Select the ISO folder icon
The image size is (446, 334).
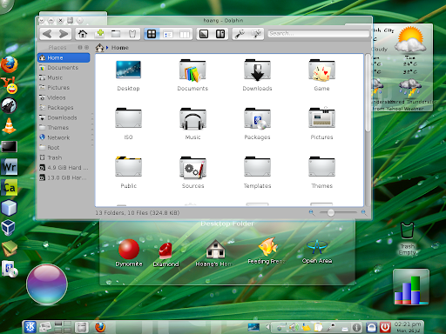[x=128, y=118]
